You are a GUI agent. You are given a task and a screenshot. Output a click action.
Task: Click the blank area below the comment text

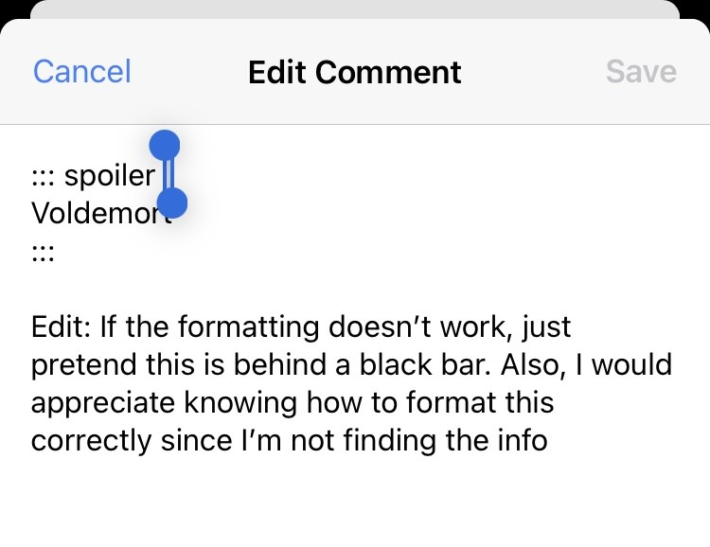355,502
